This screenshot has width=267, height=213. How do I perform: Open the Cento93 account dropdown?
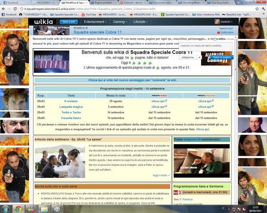point(224,22)
